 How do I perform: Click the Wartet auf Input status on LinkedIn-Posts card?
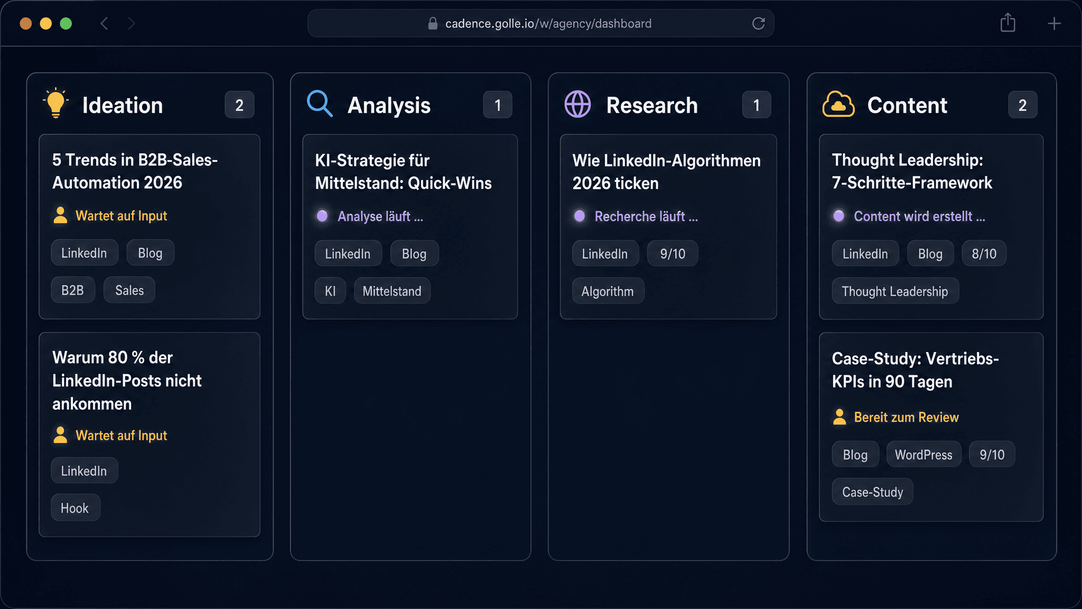point(121,436)
